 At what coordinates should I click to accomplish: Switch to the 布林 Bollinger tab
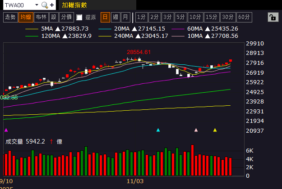pyautogui.click(x=41, y=17)
